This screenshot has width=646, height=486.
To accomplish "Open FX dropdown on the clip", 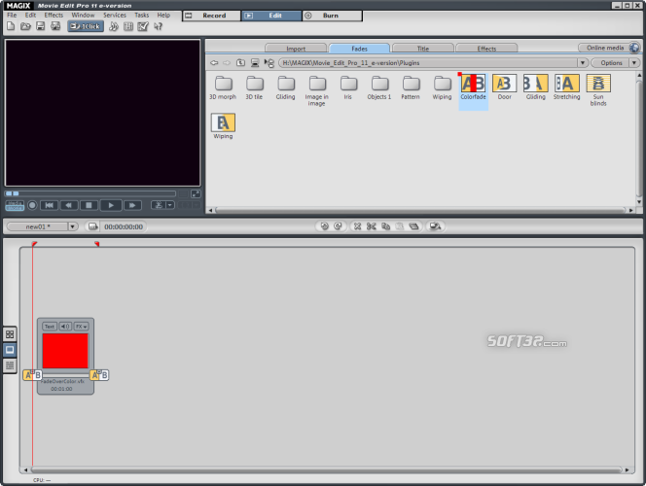I will click(x=81, y=327).
